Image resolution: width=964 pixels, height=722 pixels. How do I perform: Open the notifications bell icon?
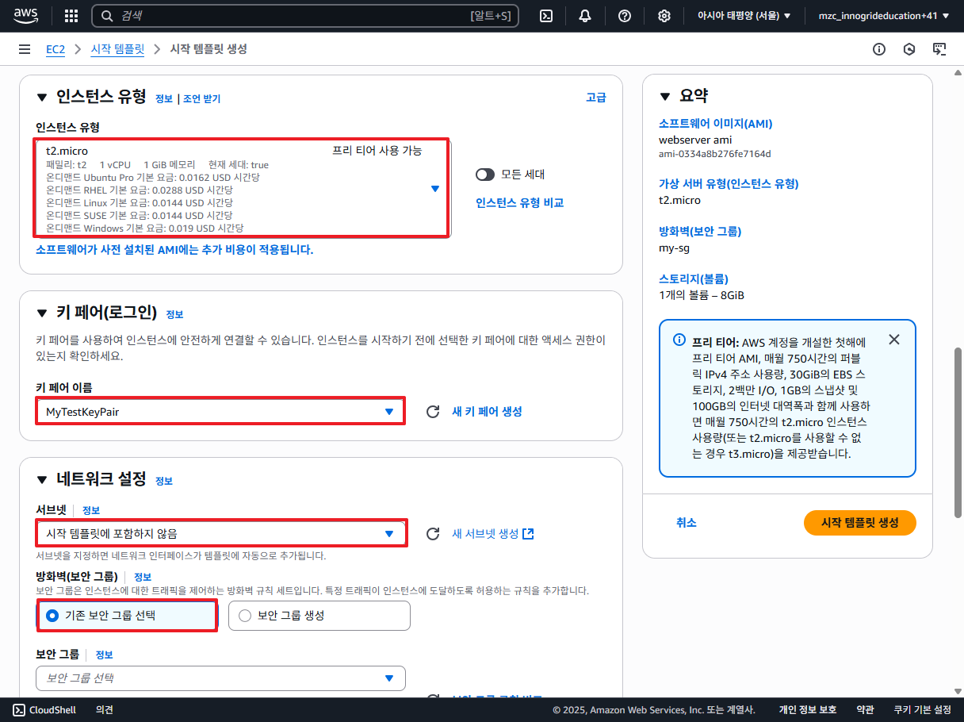tap(585, 16)
